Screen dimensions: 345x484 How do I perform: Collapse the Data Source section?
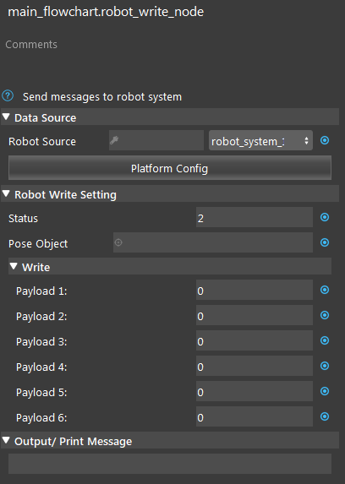tap(6, 117)
